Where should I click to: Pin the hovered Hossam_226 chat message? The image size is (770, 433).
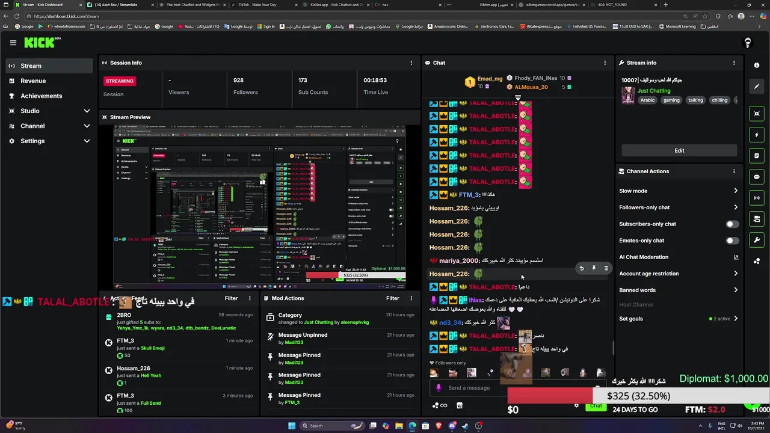pos(594,268)
